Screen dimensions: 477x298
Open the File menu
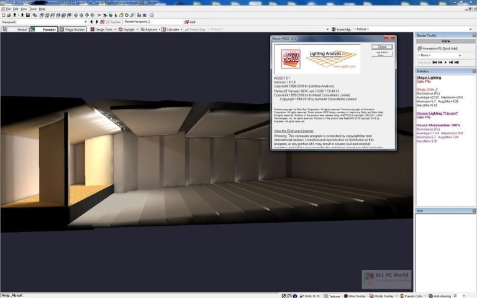(x=8, y=9)
